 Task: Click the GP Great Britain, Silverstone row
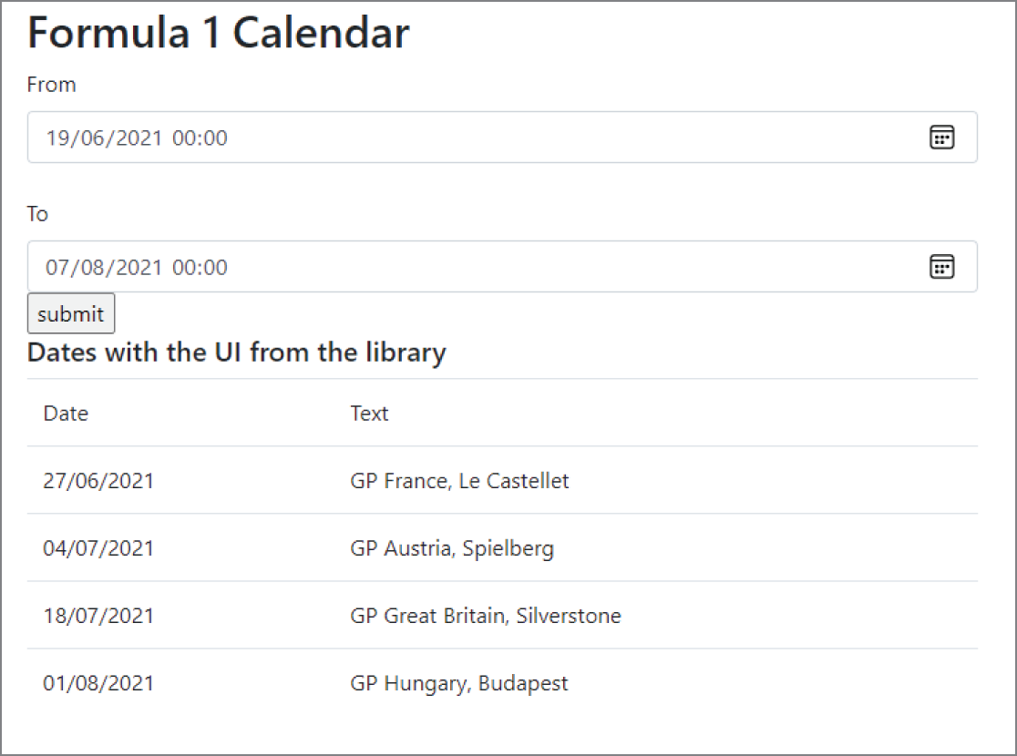(484, 616)
